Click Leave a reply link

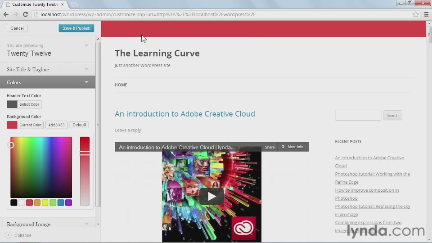tap(128, 130)
